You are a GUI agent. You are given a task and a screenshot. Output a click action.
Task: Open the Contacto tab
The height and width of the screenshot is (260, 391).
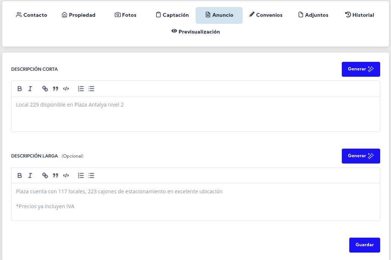(32, 15)
